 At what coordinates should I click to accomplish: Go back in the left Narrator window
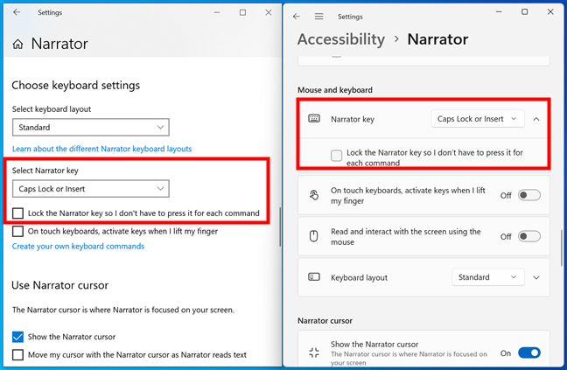[x=17, y=12]
